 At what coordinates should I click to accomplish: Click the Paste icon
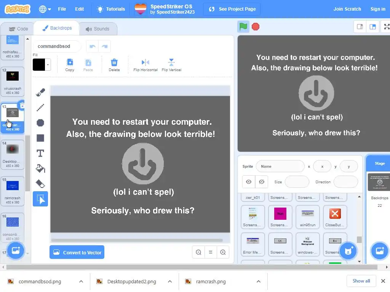88,65
